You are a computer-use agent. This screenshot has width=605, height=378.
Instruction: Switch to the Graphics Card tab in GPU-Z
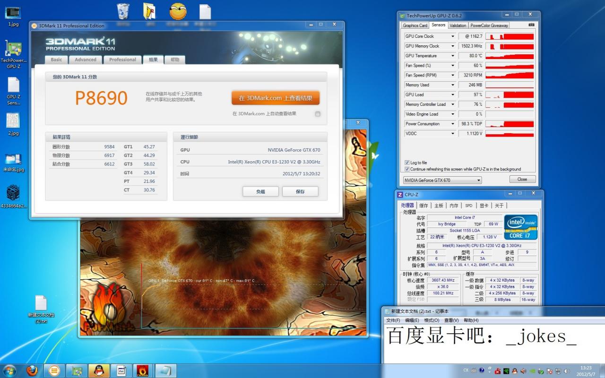click(x=415, y=26)
